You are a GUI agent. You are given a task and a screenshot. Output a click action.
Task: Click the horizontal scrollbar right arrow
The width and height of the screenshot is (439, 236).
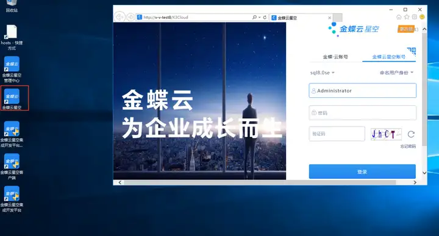click(415, 182)
